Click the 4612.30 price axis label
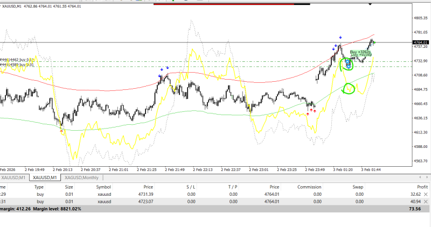 [421, 132]
